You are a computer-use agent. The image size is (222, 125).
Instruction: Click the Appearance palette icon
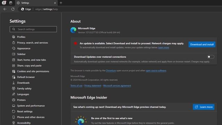(x=14, y=48)
